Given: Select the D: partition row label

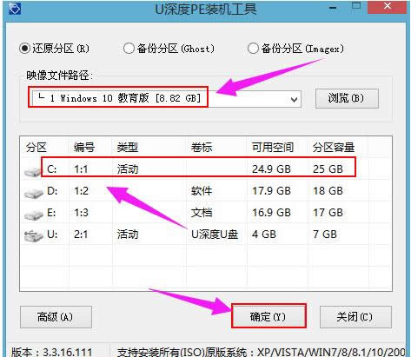Looking at the screenshot, I should point(52,191).
